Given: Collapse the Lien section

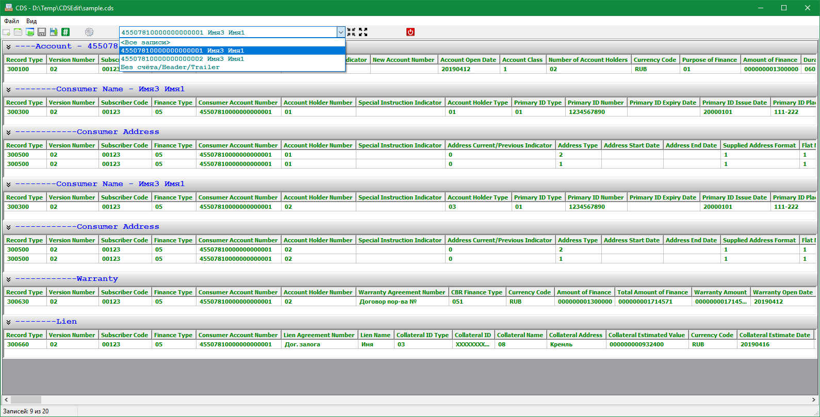Looking at the screenshot, I should (8, 322).
